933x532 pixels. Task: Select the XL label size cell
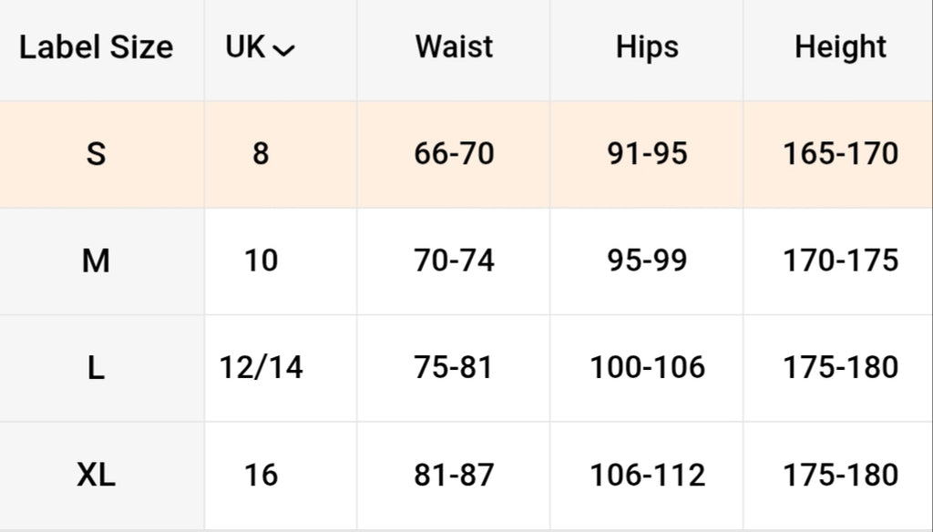point(96,475)
